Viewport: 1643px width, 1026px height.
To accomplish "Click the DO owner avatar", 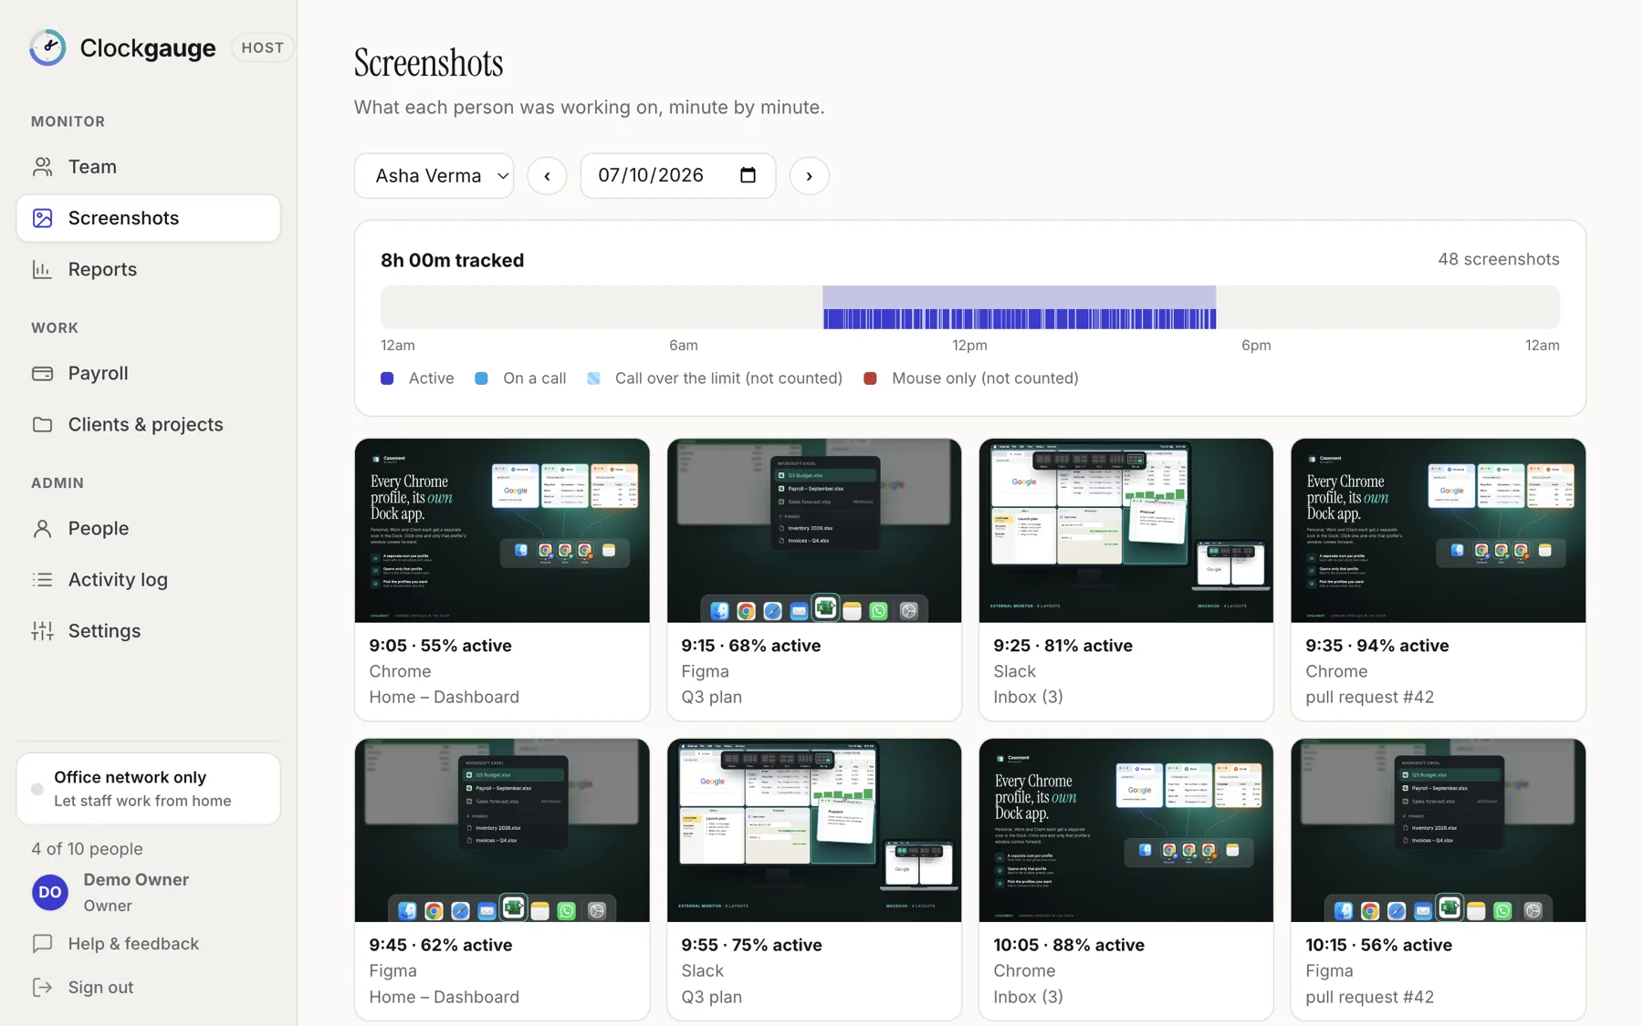I will point(50,892).
